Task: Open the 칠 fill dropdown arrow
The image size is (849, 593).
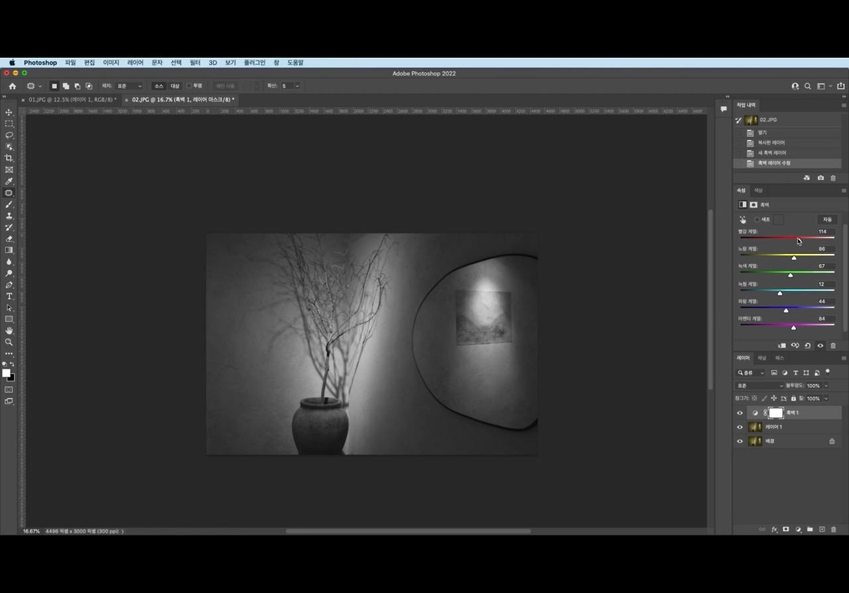Action: pos(826,399)
